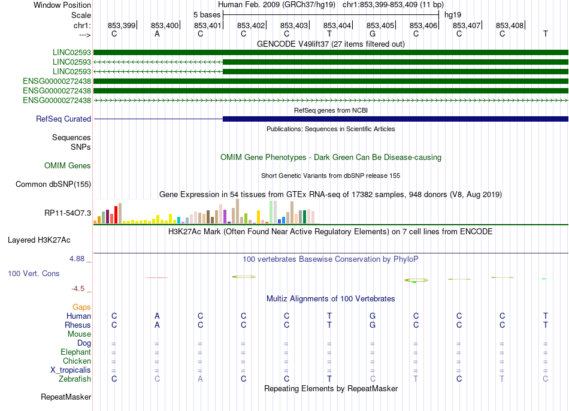Select the Human species label
Image resolution: width=569 pixels, height=411 pixels.
point(78,316)
